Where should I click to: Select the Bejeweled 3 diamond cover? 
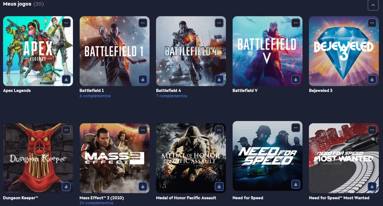click(344, 51)
